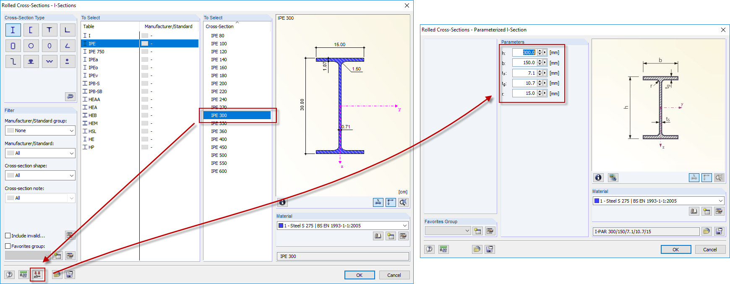Click r parameter input field

tap(524, 94)
